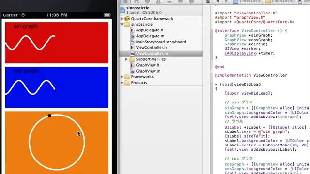This screenshot has height=174, width=310.
Task: Expand the Products disclosure triangle
Action: (122, 83)
